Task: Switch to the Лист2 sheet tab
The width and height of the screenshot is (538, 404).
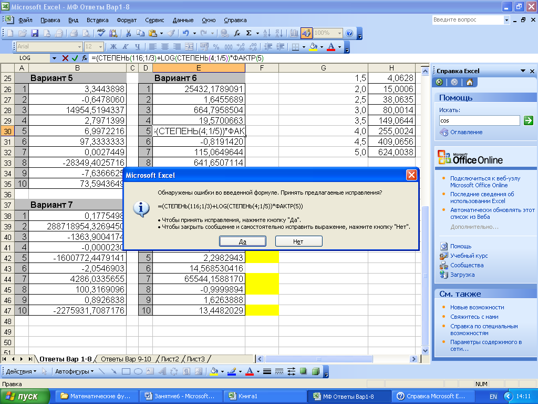Action: tap(170, 359)
